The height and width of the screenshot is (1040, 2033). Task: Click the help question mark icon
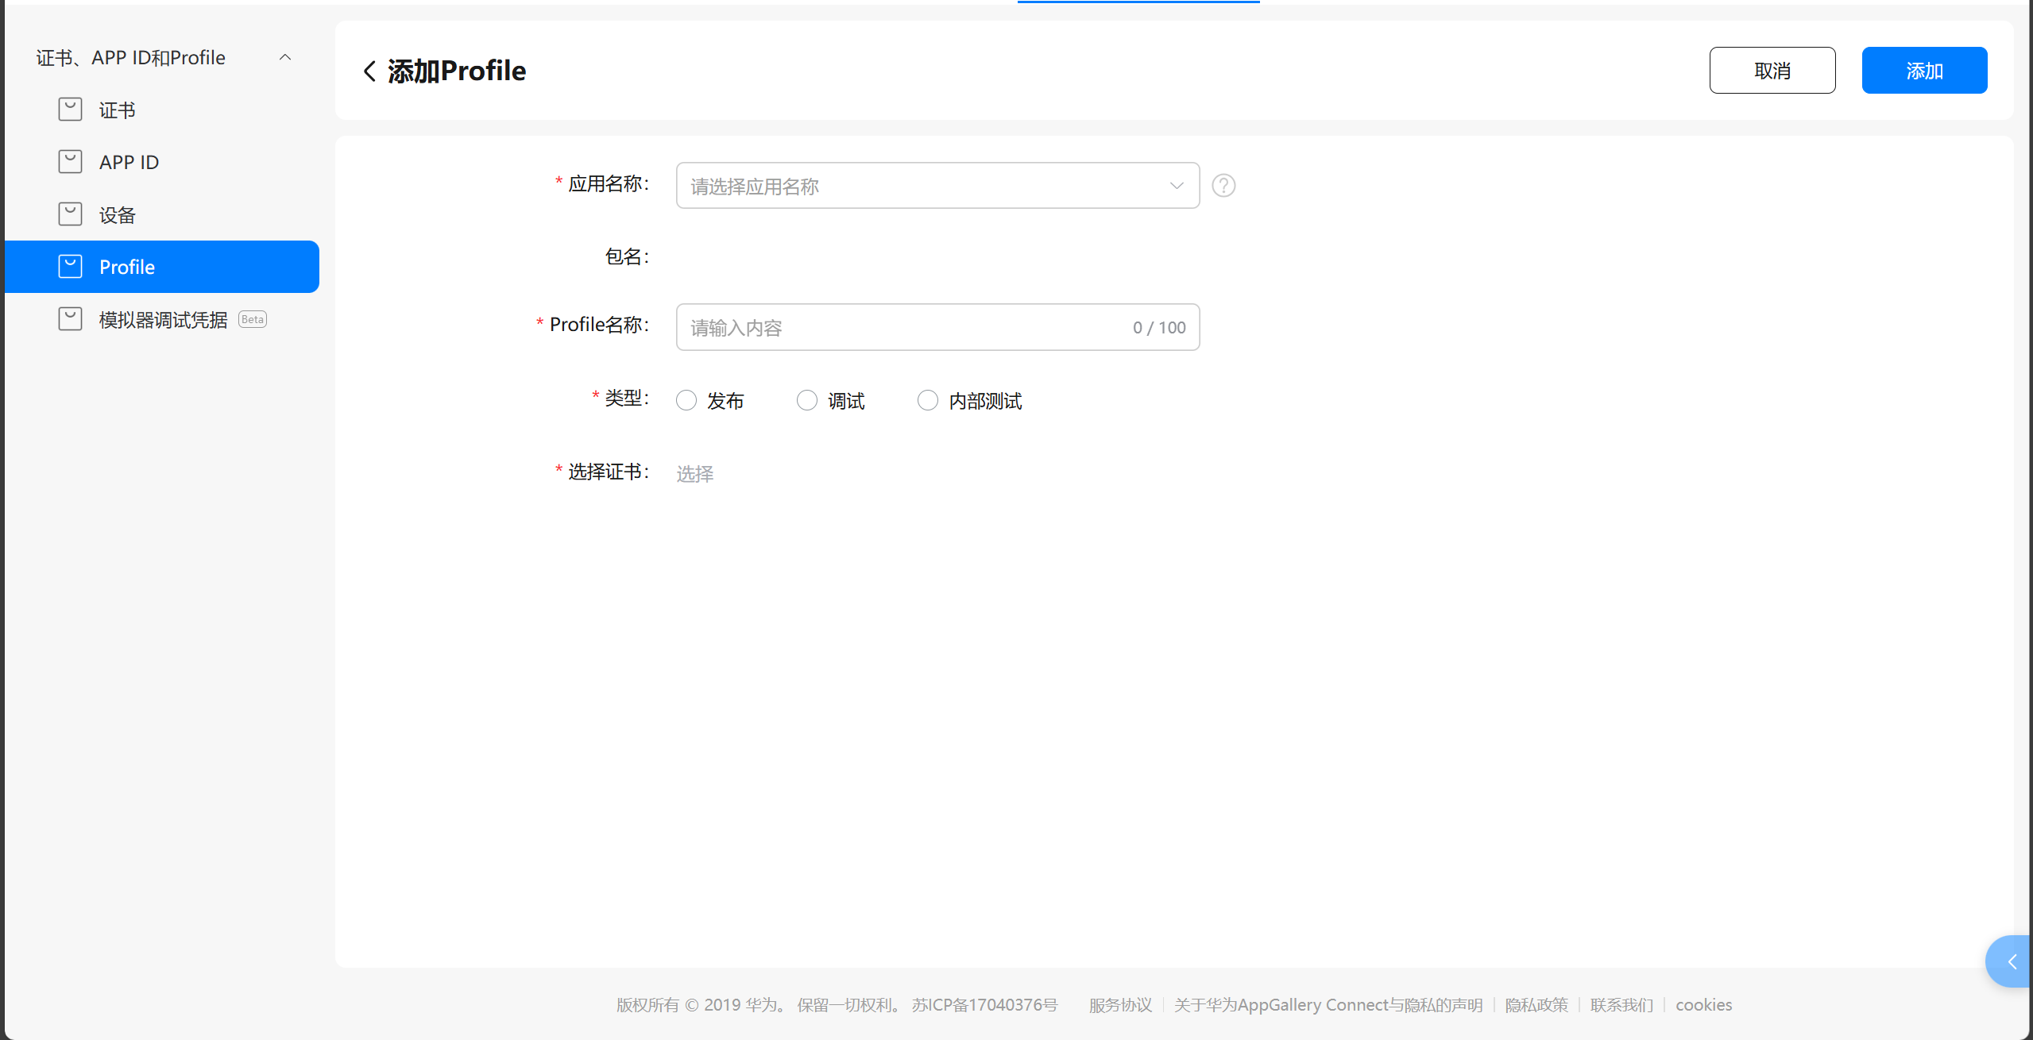point(1223,186)
